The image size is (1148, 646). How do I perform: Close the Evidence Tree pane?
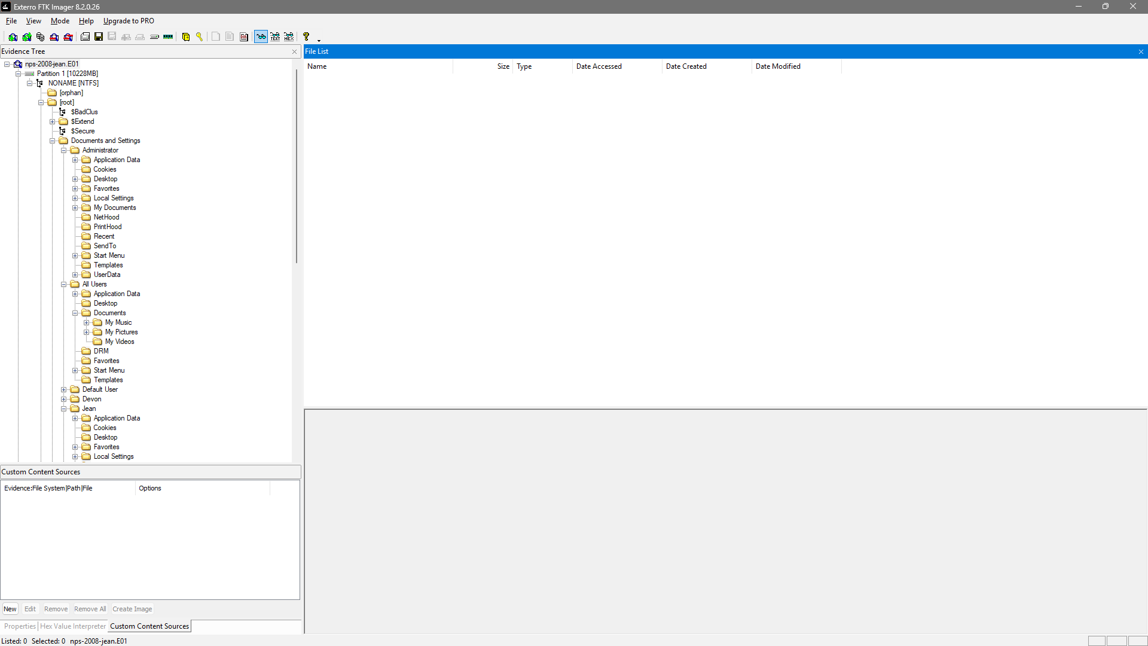point(294,51)
